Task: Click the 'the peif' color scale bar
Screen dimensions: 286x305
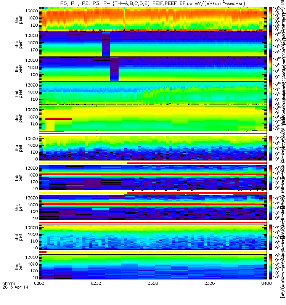Action: (x=270, y=266)
